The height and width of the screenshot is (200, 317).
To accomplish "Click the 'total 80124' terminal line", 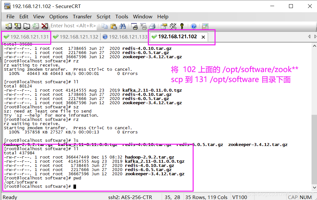I will tap(18, 86).
